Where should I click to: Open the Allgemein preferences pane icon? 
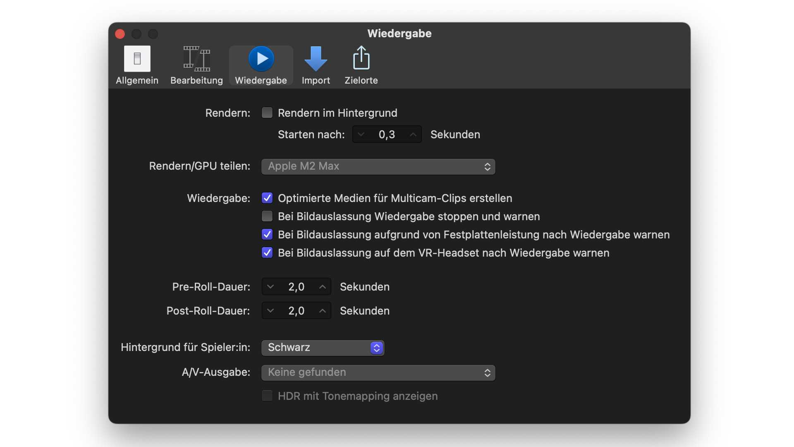pyautogui.click(x=137, y=59)
